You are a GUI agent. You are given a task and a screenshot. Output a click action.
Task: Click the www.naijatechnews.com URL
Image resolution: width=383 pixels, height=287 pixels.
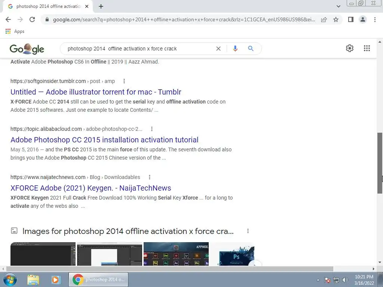tap(48, 177)
